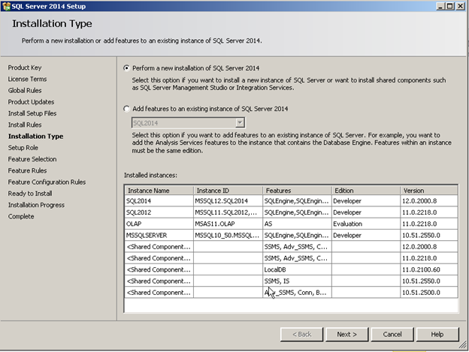
Task: Select Product Updates step in sidebar
Action: click(31, 102)
